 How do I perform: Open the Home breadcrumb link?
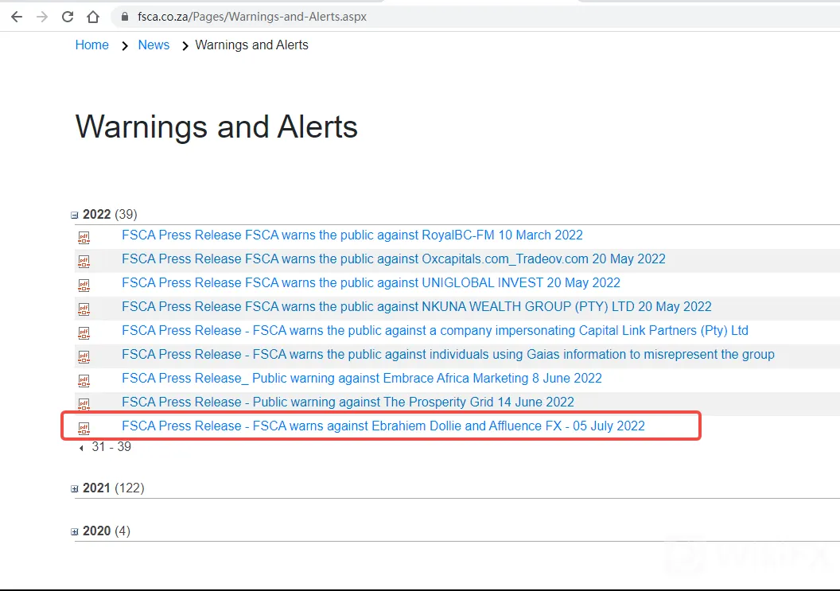(91, 45)
